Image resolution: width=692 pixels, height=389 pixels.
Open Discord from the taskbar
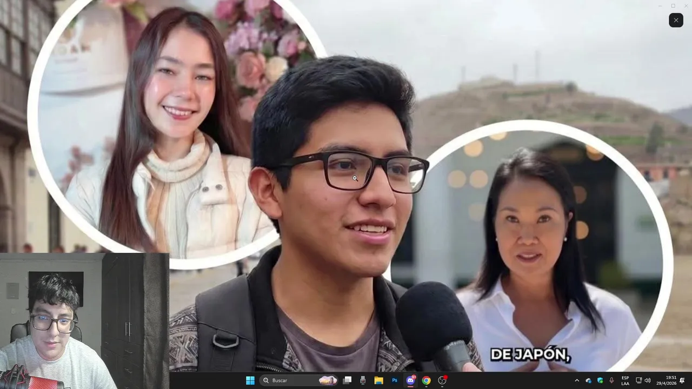[410, 380]
